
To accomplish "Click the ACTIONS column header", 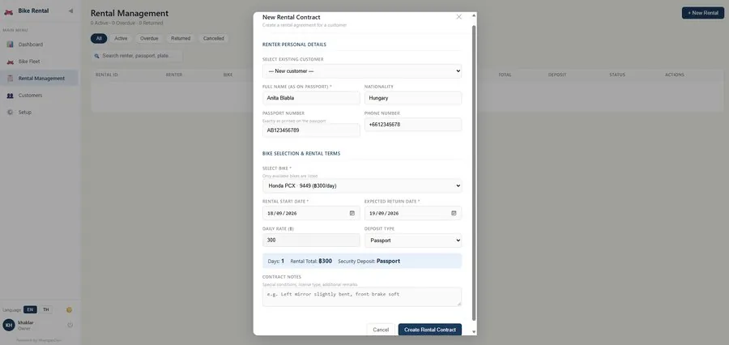I will tap(674, 75).
